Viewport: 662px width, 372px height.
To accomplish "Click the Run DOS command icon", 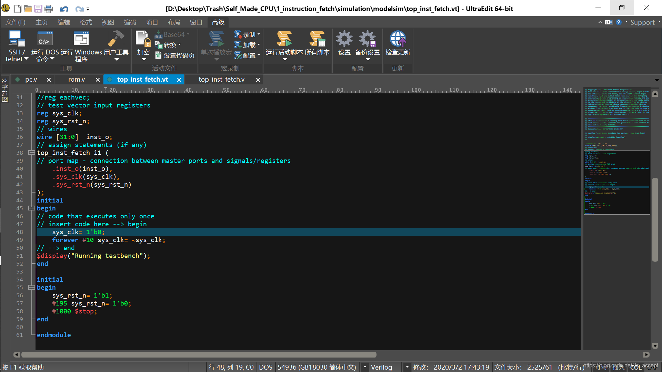I will [x=45, y=39].
